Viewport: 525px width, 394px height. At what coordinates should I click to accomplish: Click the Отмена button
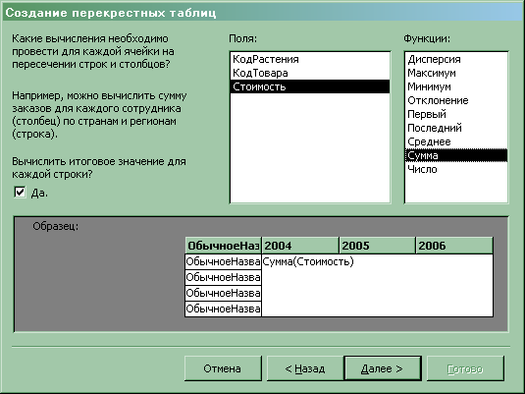click(x=223, y=368)
